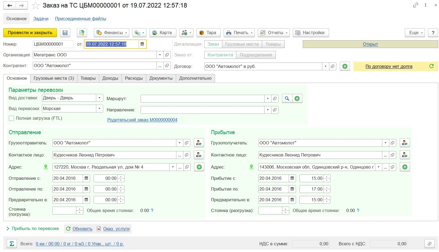Adjust Стоянка (погрузка) spinner arrows
This screenshot has width=439, height=252.
pyautogui.click(x=80, y=211)
